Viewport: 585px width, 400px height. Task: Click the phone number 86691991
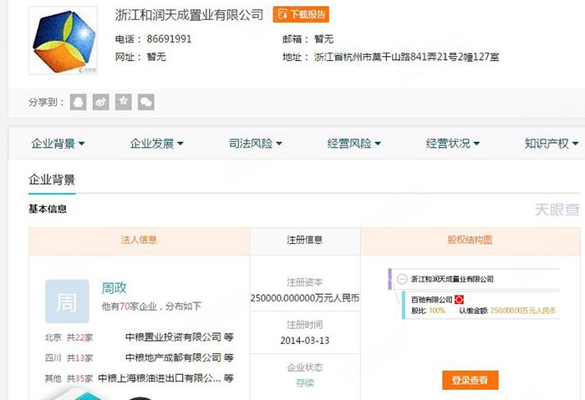click(169, 38)
